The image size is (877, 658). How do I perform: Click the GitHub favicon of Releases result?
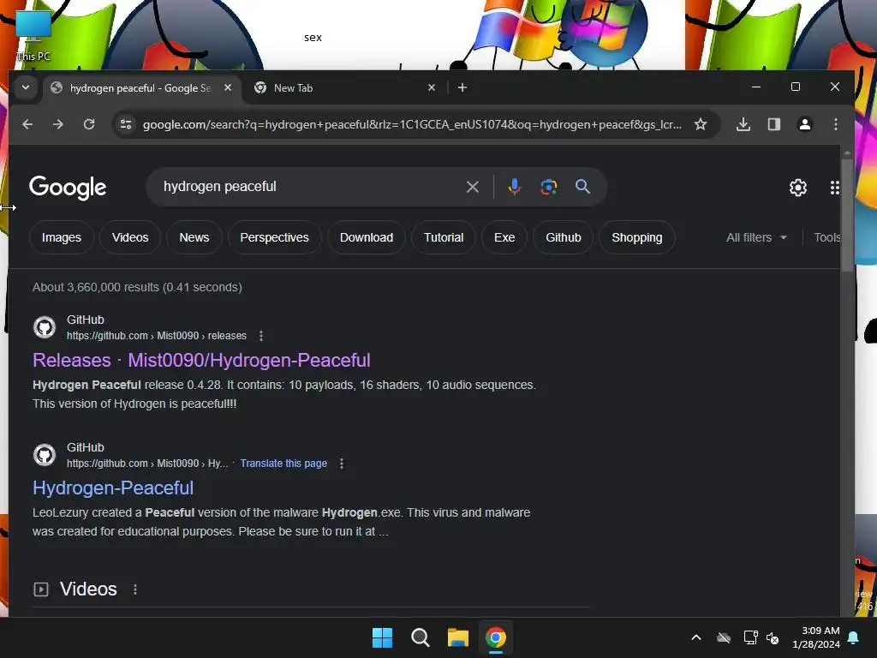[x=45, y=327]
